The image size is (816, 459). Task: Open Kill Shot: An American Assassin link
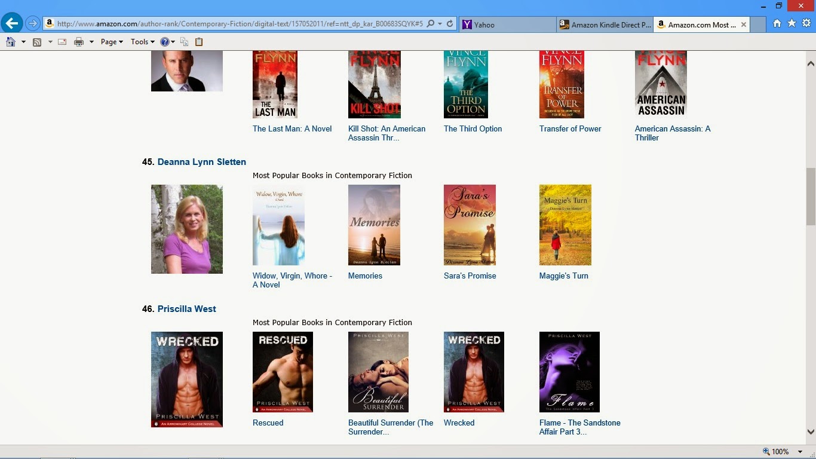[x=387, y=133]
